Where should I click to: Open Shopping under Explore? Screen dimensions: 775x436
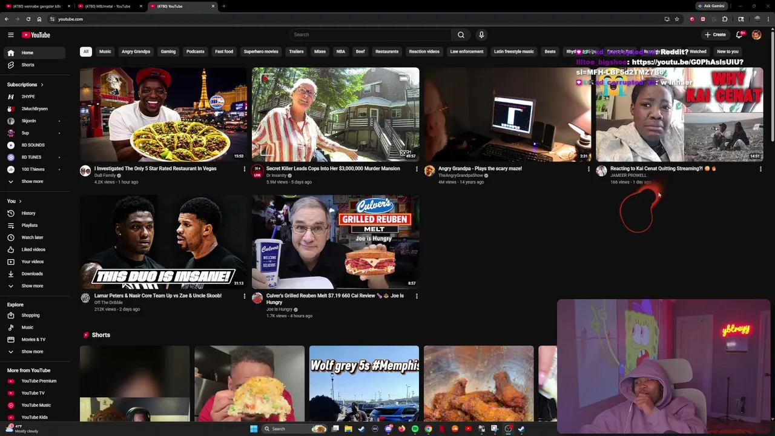click(35, 315)
